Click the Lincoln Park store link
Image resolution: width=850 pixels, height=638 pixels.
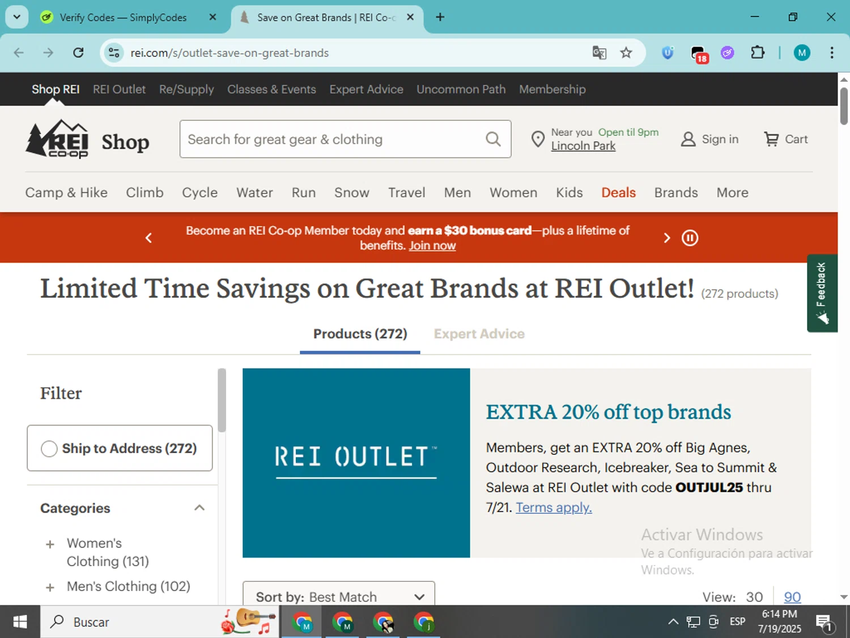pos(583,146)
